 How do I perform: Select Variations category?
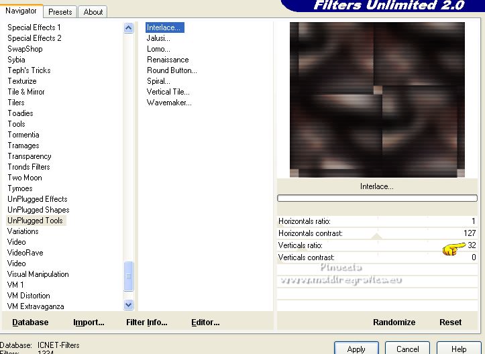(x=23, y=231)
